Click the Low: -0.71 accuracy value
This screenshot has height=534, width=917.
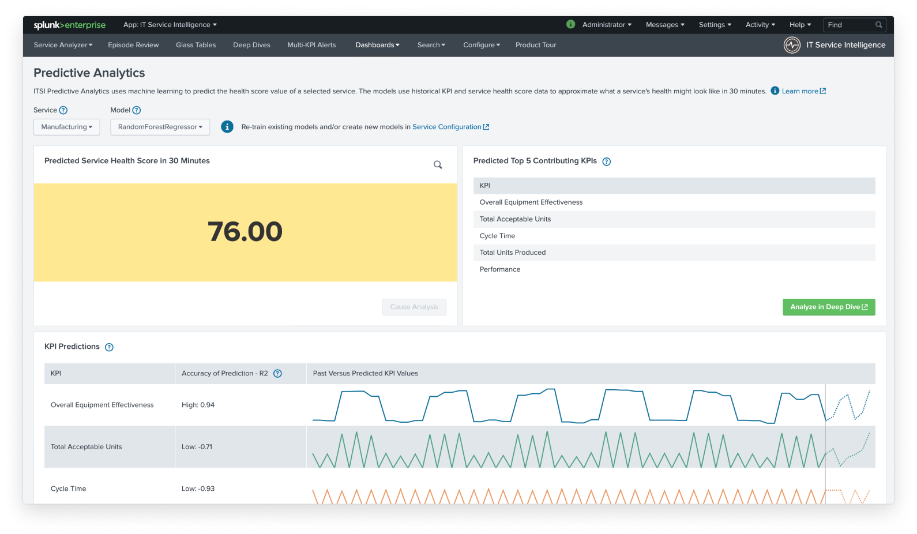tap(197, 447)
